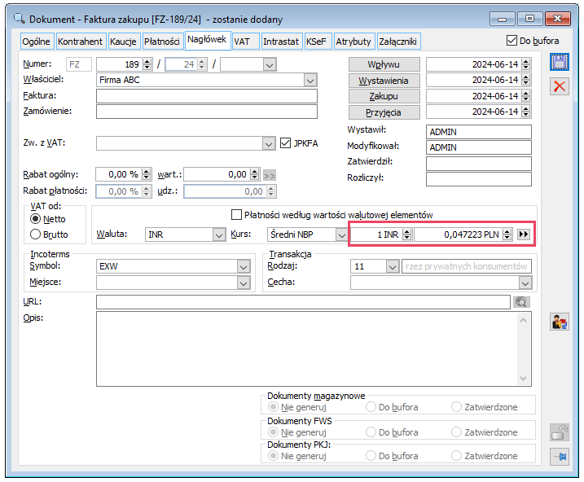Select Do bufora under Dokumenty magazynowe
The image size is (584, 482).
[371, 407]
